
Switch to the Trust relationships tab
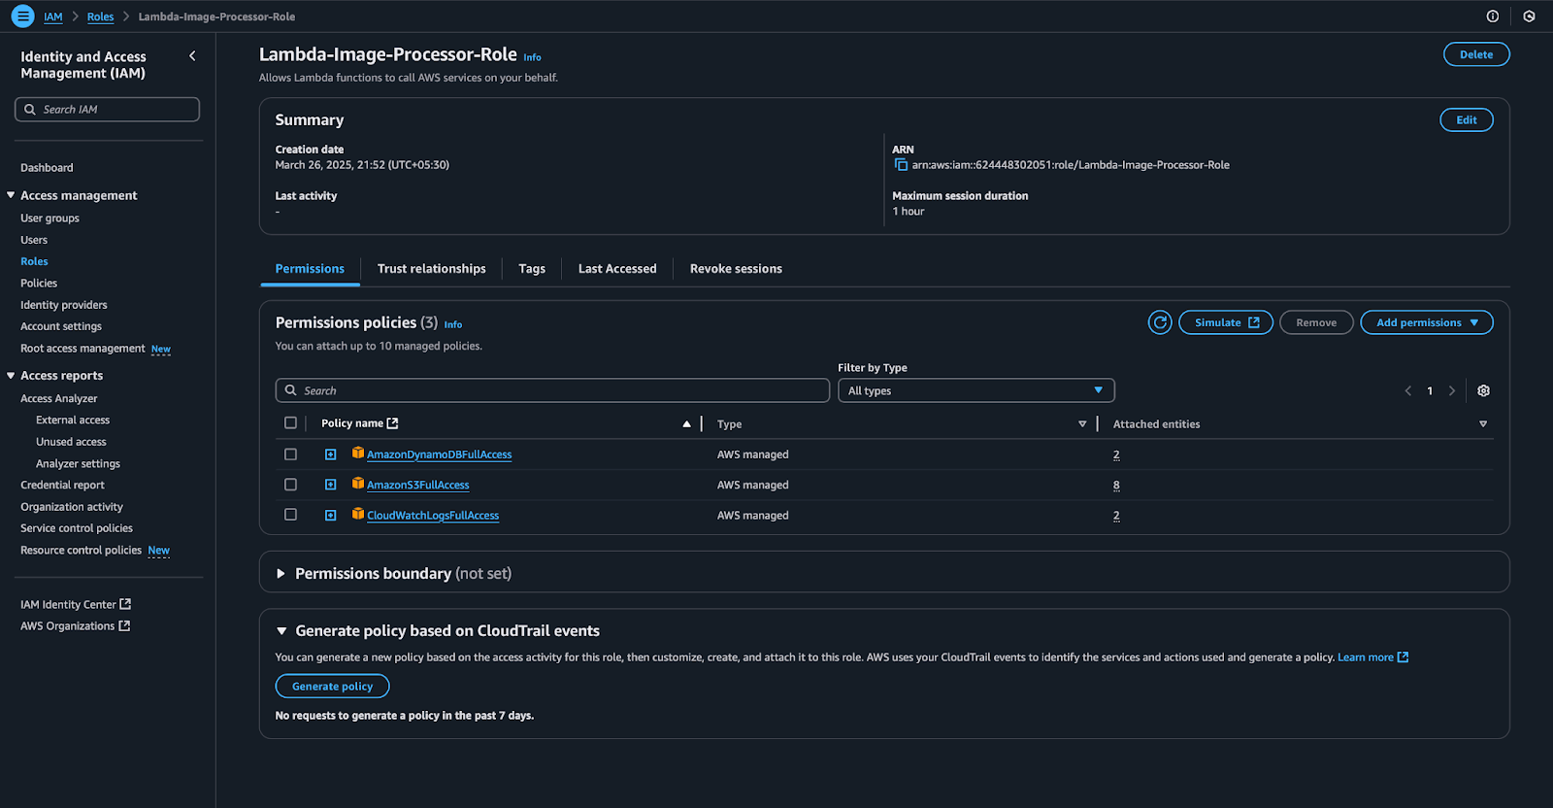pyautogui.click(x=431, y=269)
